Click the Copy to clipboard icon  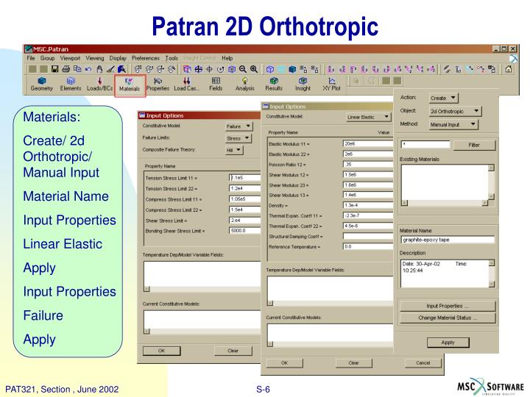pos(77,69)
